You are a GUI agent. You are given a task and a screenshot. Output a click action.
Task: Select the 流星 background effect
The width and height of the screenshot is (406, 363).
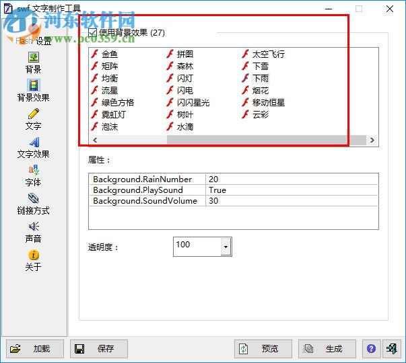pos(104,90)
